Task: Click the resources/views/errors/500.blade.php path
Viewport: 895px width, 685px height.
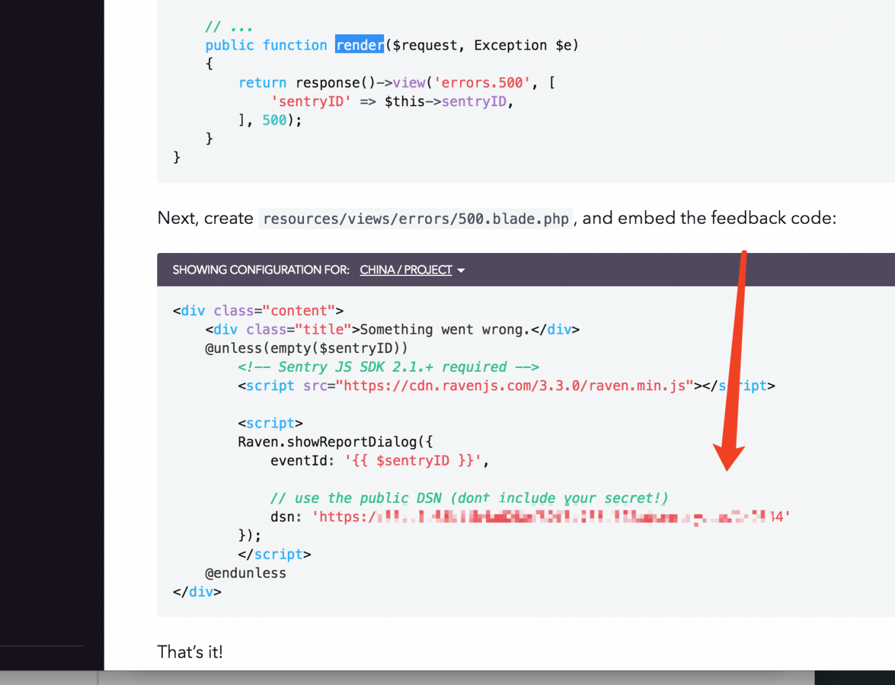Action: pos(416,219)
